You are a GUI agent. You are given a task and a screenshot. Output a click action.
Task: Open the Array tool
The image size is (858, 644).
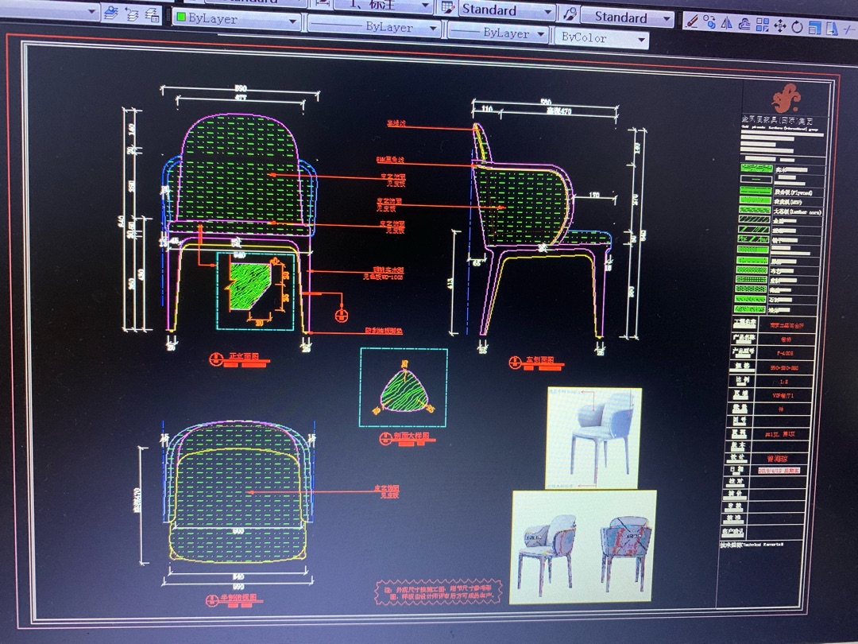click(763, 25)
